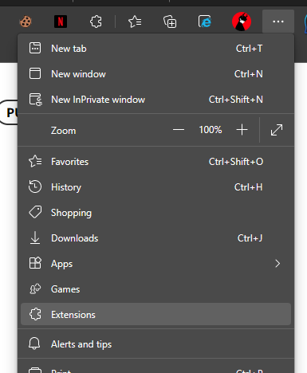Click the Games chess piece icon

coord(35,289)
